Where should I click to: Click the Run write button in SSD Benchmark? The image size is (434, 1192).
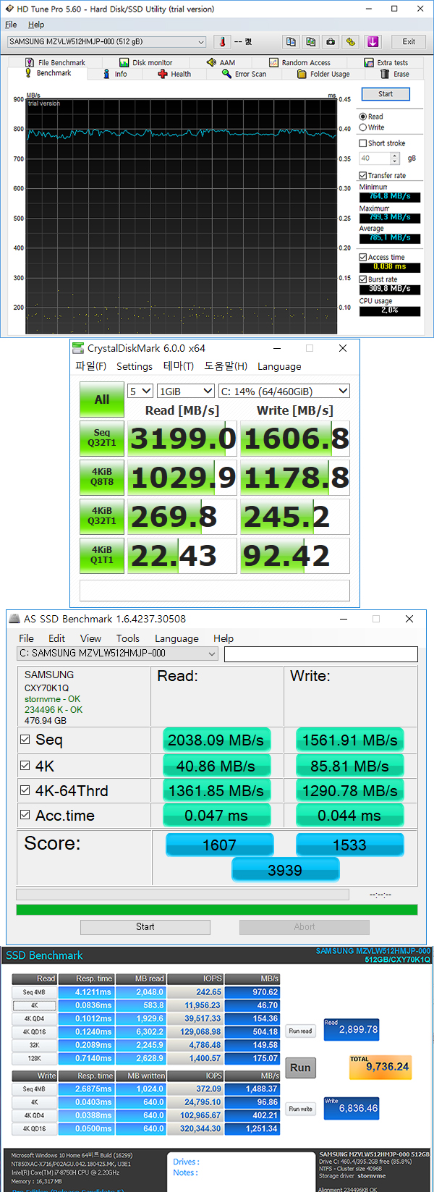pyautogui.click(x=300, y=1109)
